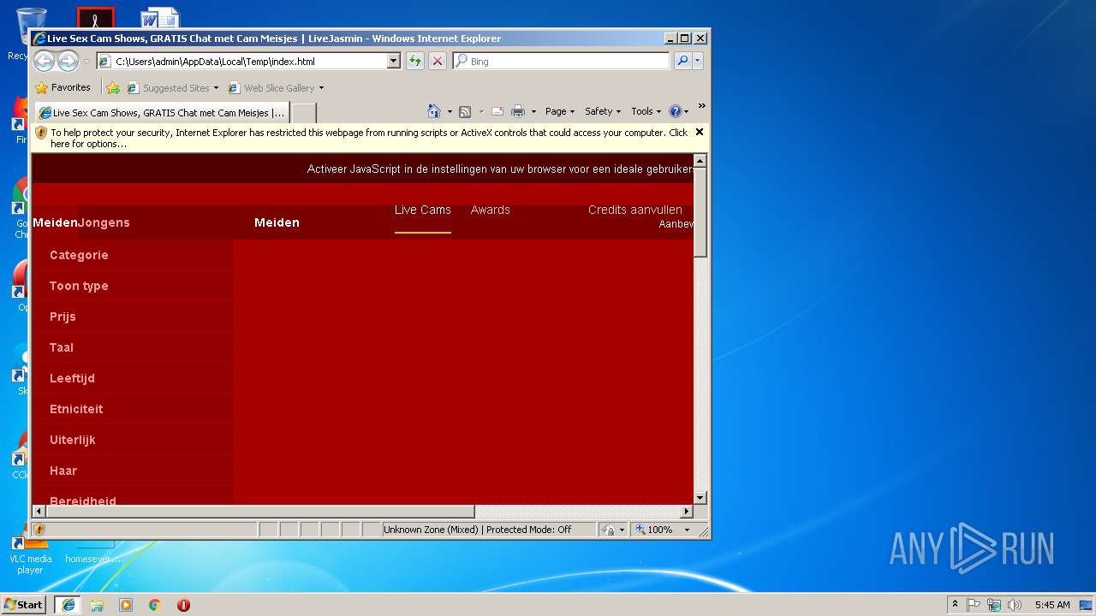The width and height of the screenshot is (1096, 616).
Task: Click the zoom 100% magnifier button
Action: point(654,530)
